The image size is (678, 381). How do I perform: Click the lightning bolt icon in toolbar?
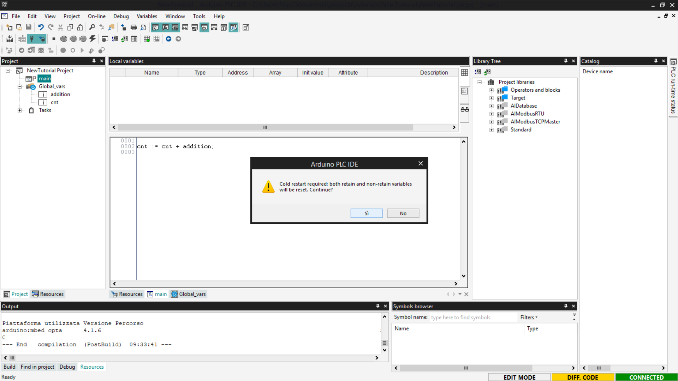click(x=93, y=39)
